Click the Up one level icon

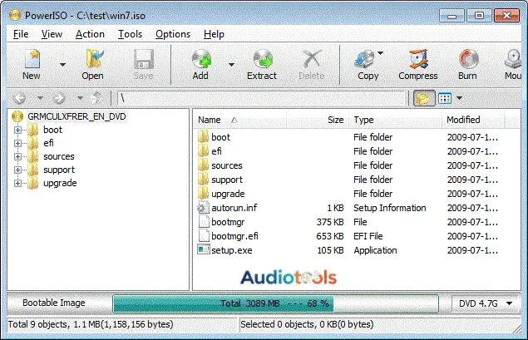pyautogui.click(x=97, y=98)
